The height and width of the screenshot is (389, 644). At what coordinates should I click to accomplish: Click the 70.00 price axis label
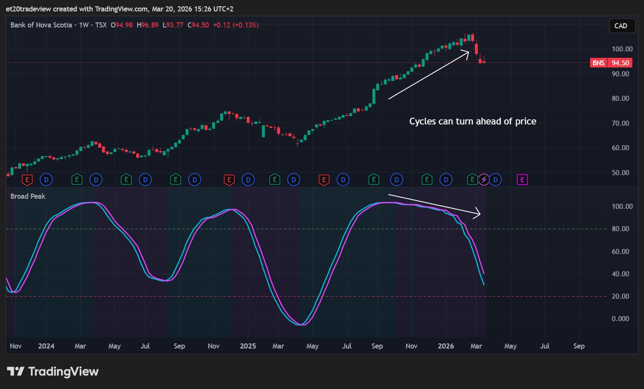tap(620, 123)
